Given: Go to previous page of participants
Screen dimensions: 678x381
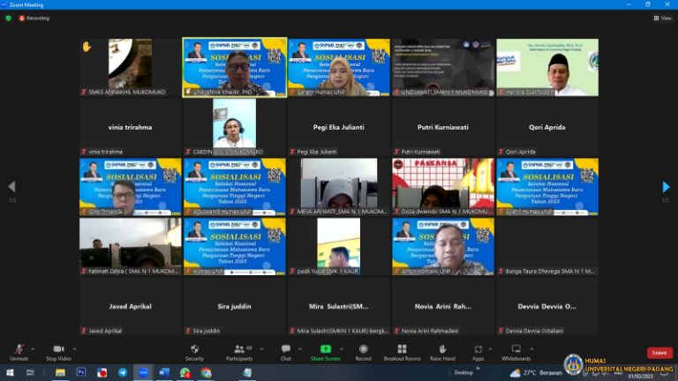Looking at the screenshot, I should 11,187.
